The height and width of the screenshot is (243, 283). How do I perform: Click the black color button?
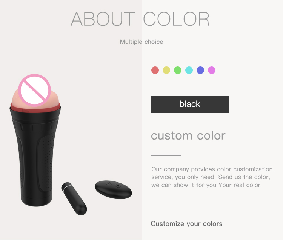tap(190, 105)
